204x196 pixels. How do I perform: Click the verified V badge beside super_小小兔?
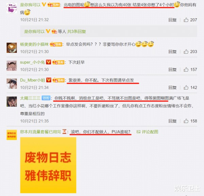49,62
